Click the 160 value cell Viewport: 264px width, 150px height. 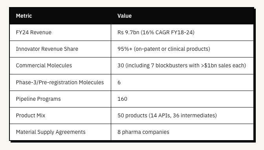tap(182, 99)
